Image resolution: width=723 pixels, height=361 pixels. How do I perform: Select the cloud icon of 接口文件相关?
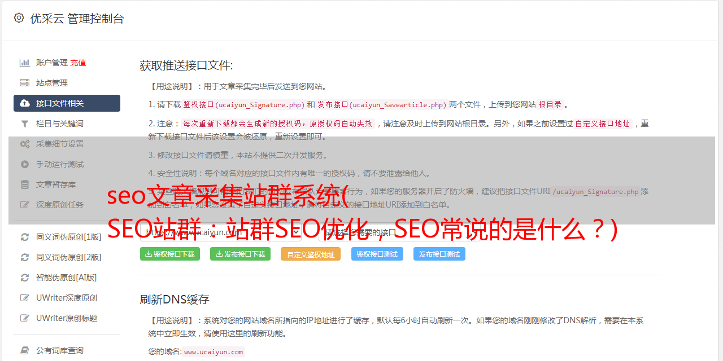coord(25,103)
